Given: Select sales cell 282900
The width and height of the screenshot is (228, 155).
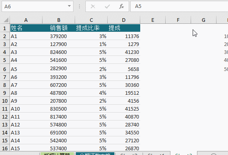Looking at the screenshot, I should [59, 69].
